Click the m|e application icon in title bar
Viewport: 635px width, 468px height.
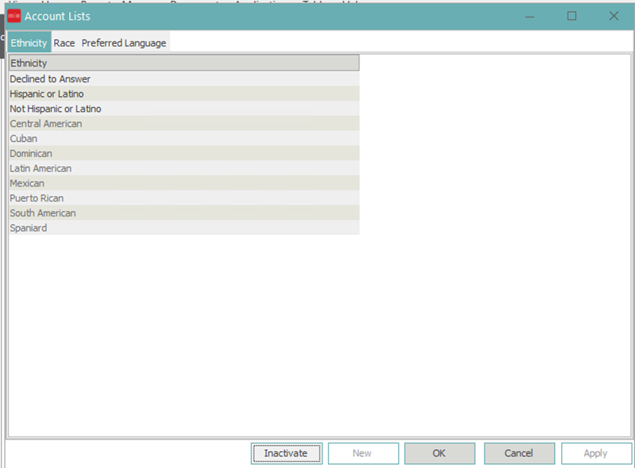pyautogui.click(x=13, y=16)
